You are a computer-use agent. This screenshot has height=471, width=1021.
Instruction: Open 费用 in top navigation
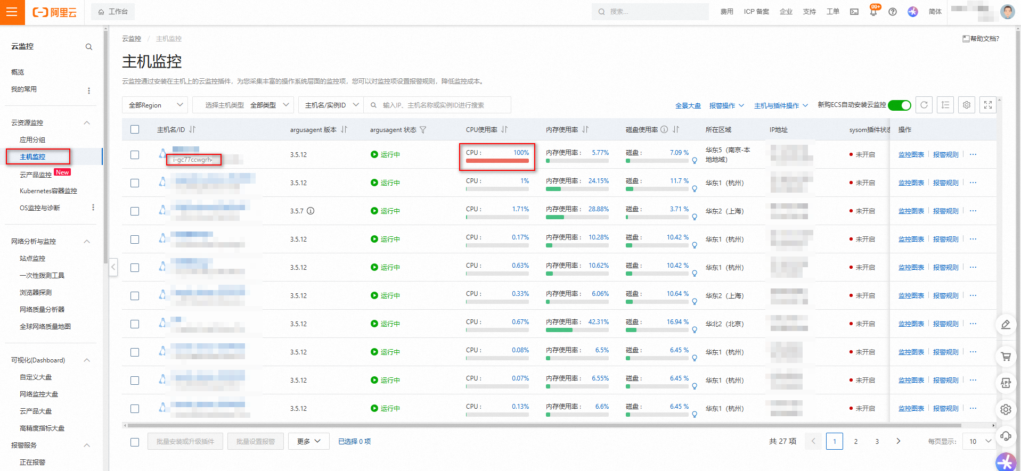726,12
